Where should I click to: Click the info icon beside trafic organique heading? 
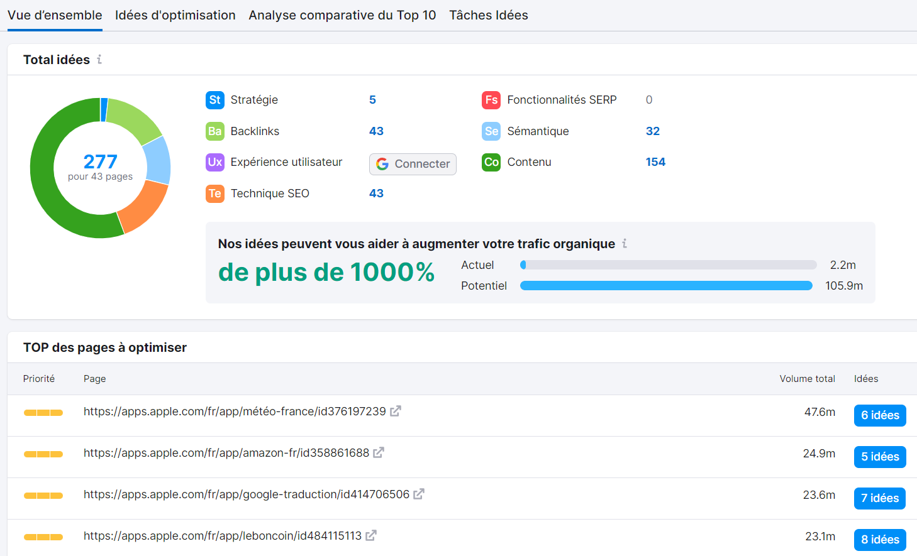(625, 244)
